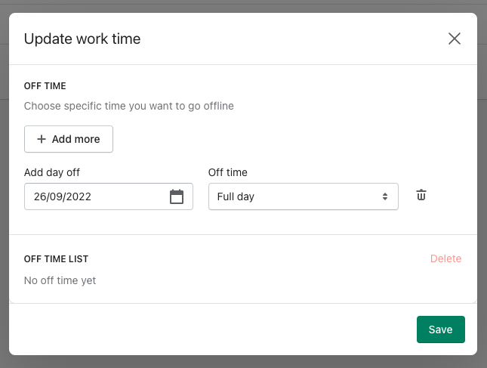Open the Full day dropdown
This screenshot has height=368, width=487.
point(302,196)
